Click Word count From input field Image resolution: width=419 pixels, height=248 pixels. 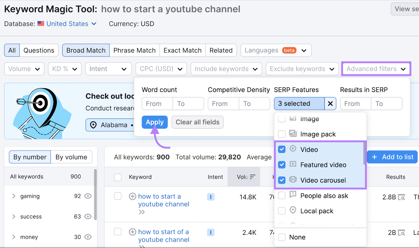157,104
